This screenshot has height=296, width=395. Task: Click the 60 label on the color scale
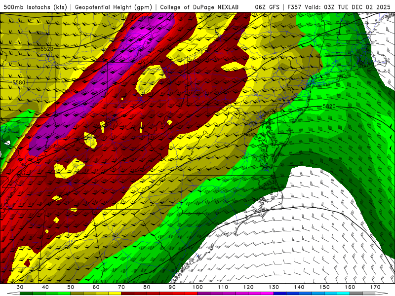[96, 287]
